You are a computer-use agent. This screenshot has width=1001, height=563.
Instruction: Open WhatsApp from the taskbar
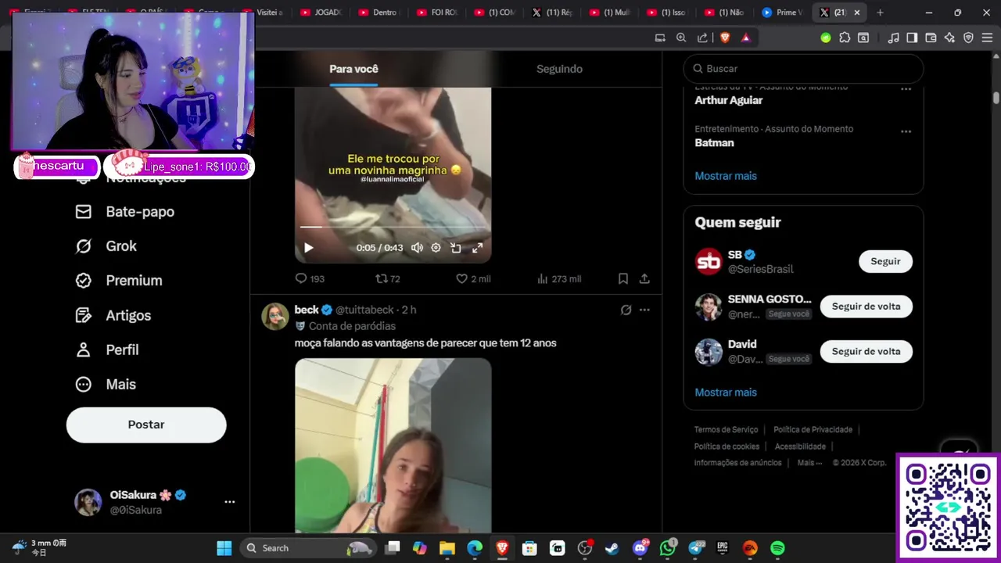pos(667,548)
